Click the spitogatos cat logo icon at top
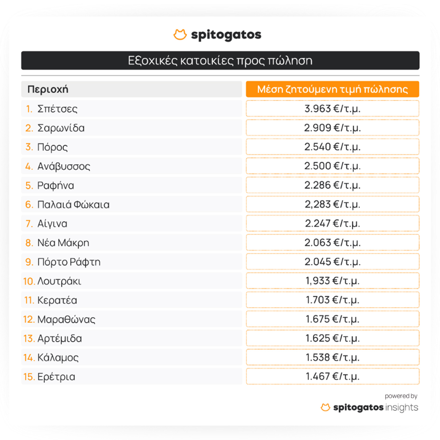This screenshot has width=440, height=440. click(180, 35)
